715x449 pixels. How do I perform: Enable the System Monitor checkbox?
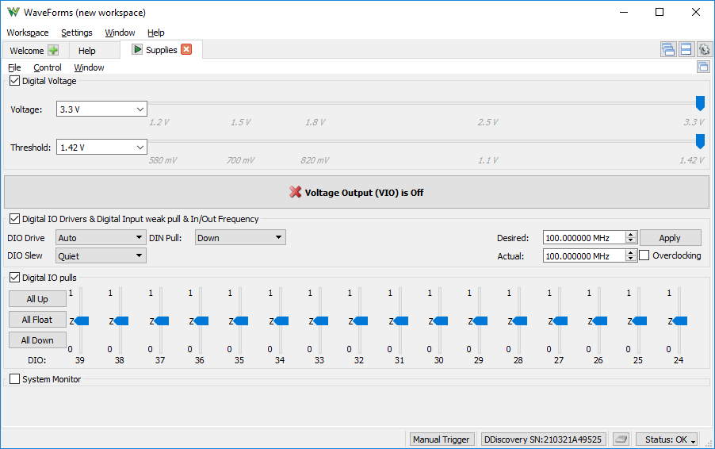coord(14,379)
